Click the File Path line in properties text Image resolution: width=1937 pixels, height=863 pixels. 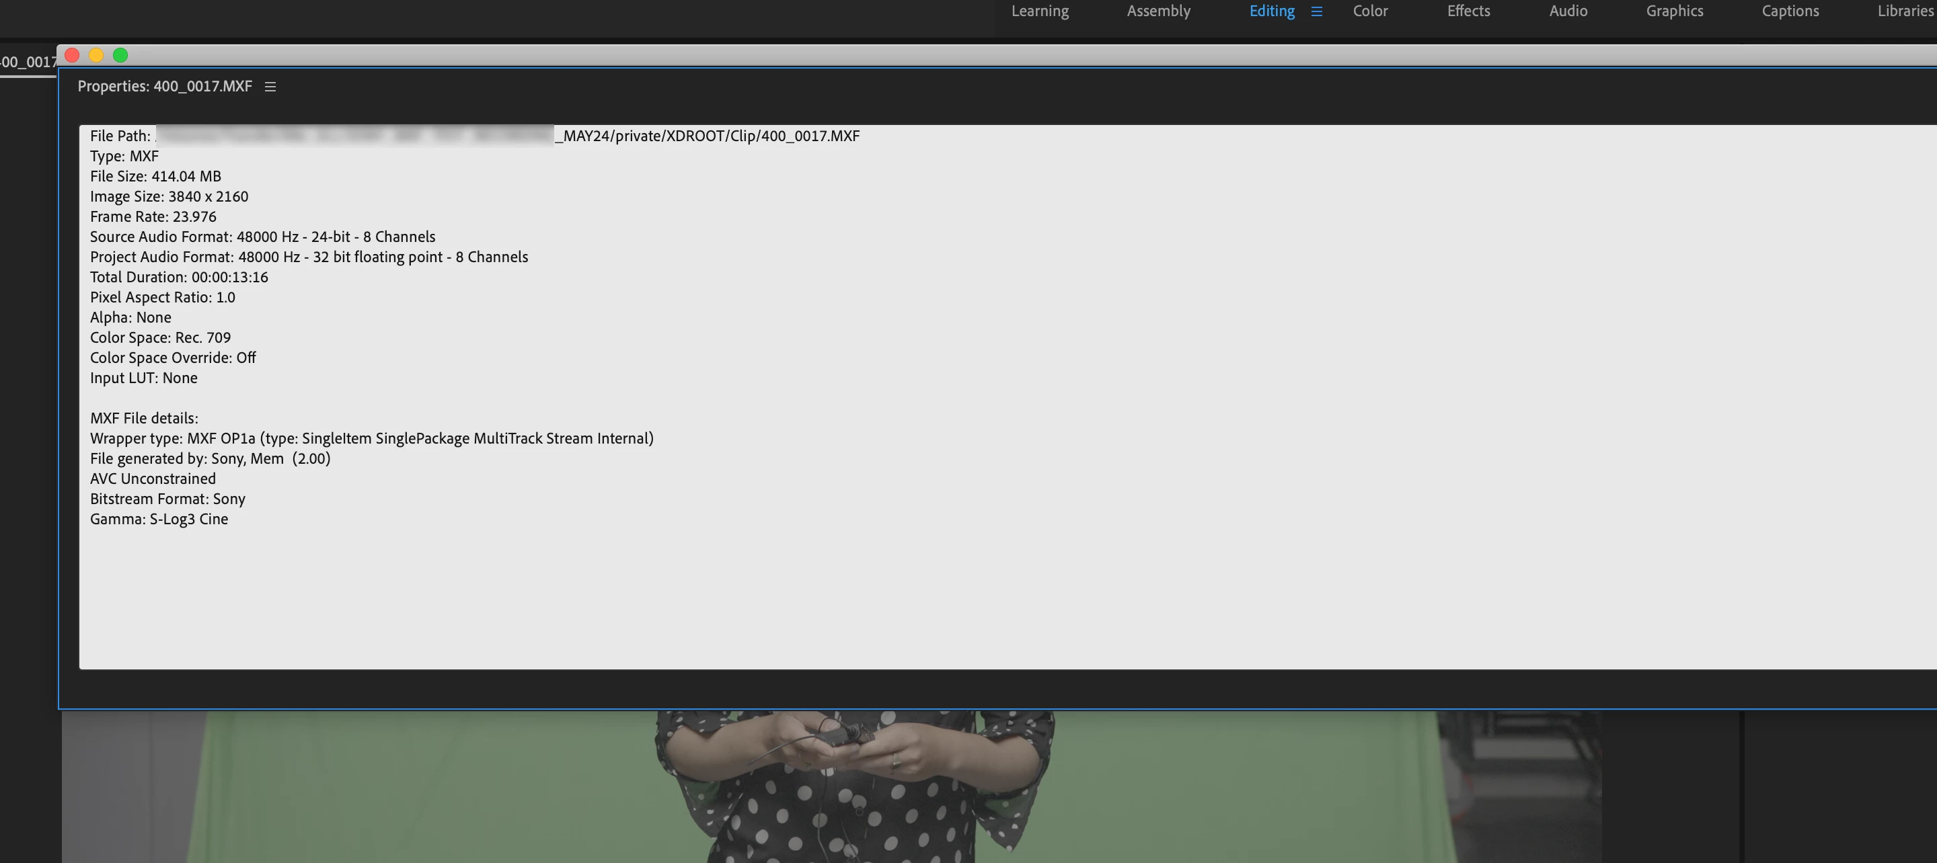coord(473,136)
